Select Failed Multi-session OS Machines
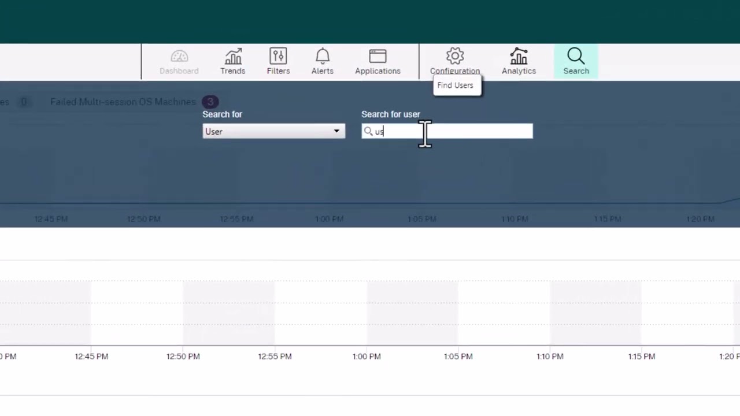 (123, 102)
